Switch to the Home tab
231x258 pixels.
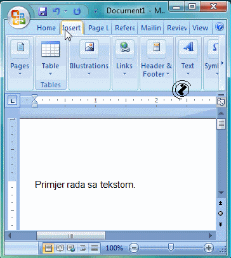[46, 28]
